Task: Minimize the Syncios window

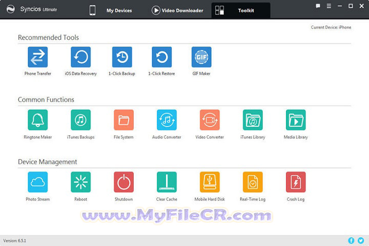Action: coord(340,6)
